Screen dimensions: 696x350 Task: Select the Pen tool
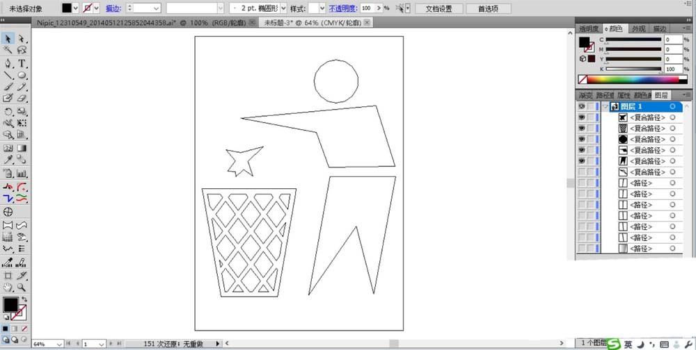coord(8,64)
